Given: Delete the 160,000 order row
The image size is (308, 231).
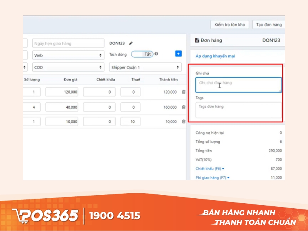Looking at the screenshot, I should [183, 107].
